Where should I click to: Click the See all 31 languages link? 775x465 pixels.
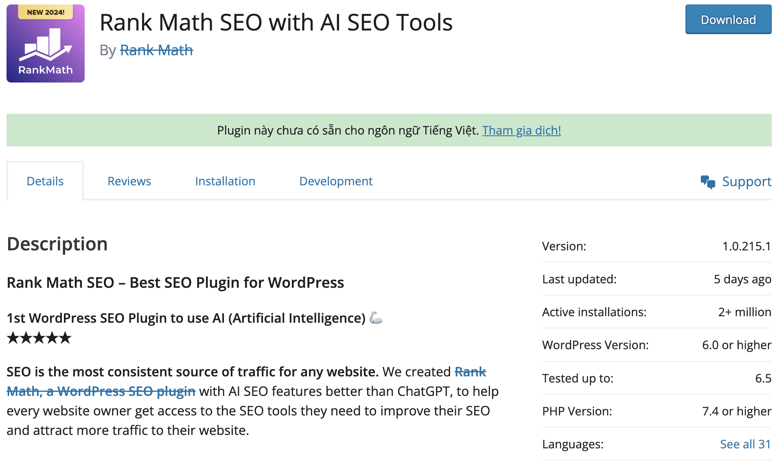point(745,444)
